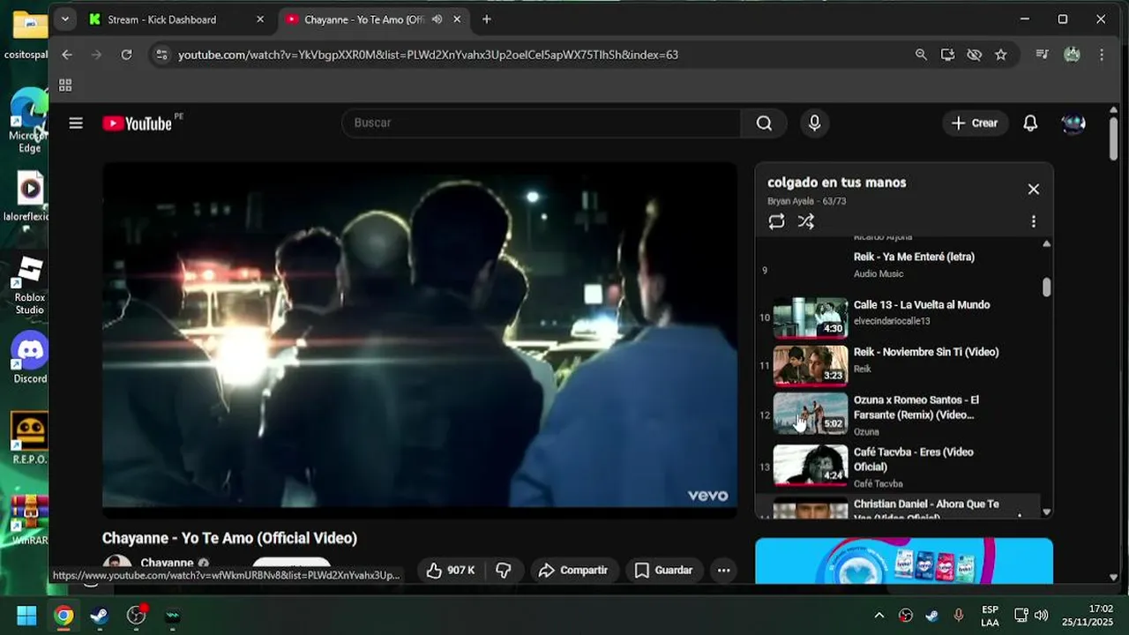Open Chrome media controls icon

(x=1042, y=55)
